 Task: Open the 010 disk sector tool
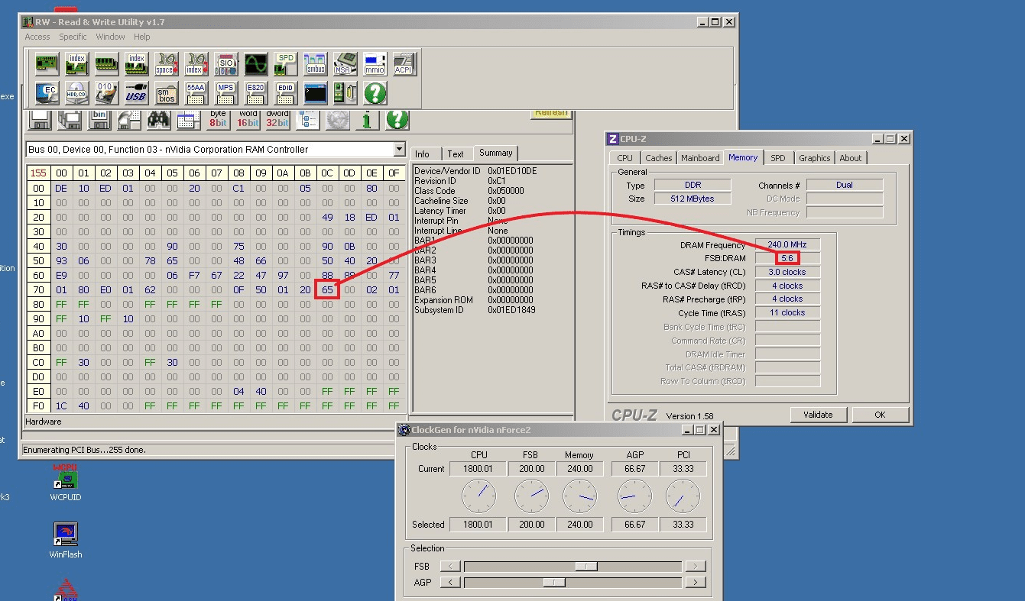[106, 93]
